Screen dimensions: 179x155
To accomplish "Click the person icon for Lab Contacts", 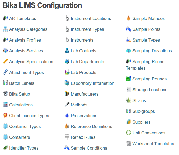I will (67, 51).
